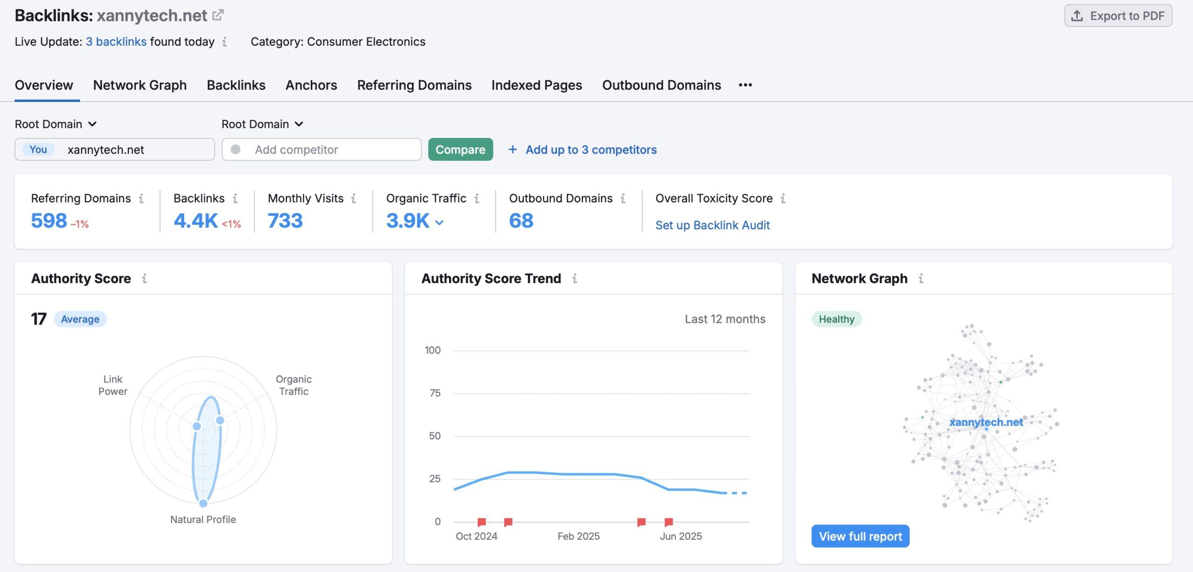Screen dimensions: 1193x572
Task: Click the Add competitor input field
Action: (322, 150)
